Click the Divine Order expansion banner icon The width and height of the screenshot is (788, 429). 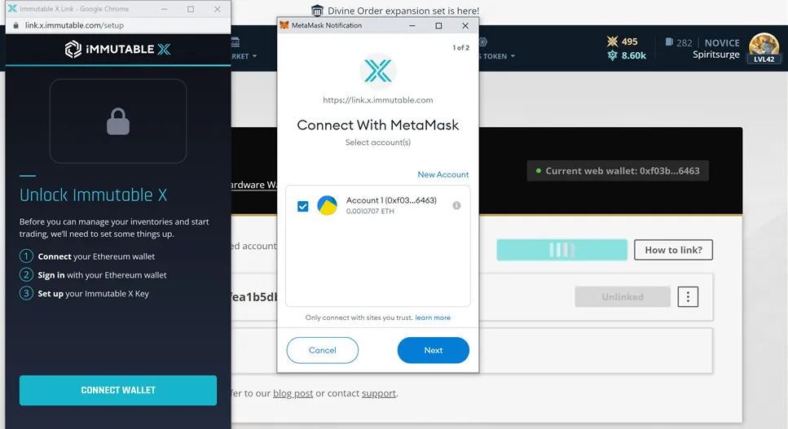tap(317, 11)
